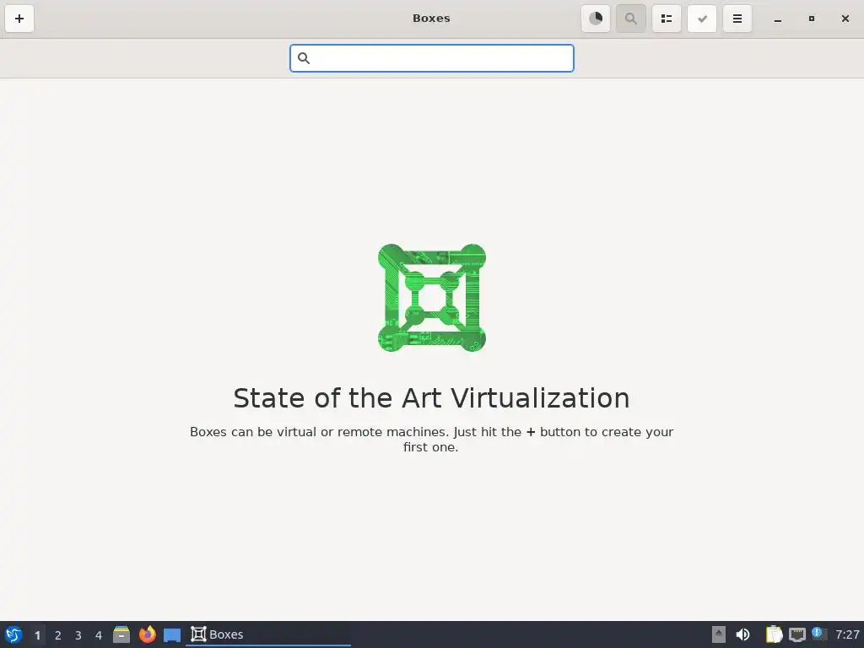Screen dimensions: 864x648
Task: Switch to workspace 1
Action: (x=37, y=634)
